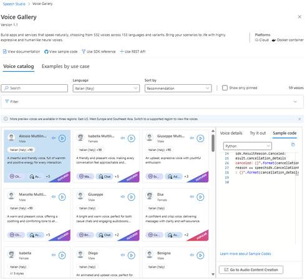
Task: Play the Diego voice sample
Action: pyautogui.click(x=131, y=255)
